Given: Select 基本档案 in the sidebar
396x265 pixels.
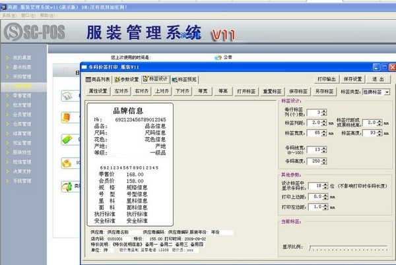Looking at the screenshot, I should [22, 67].
